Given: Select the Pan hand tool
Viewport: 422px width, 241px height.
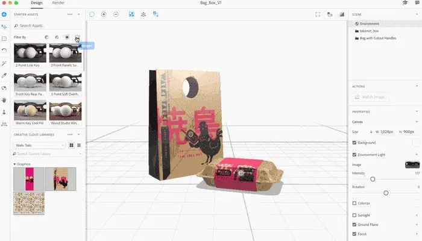Looking at the screenshot, I should (x=4, y=99).
